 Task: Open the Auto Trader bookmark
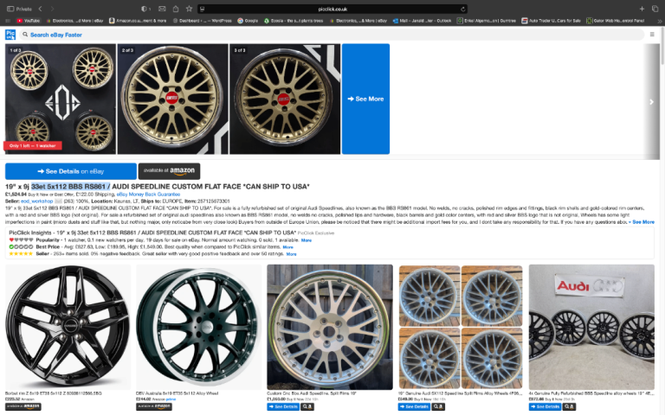[551, 21]
